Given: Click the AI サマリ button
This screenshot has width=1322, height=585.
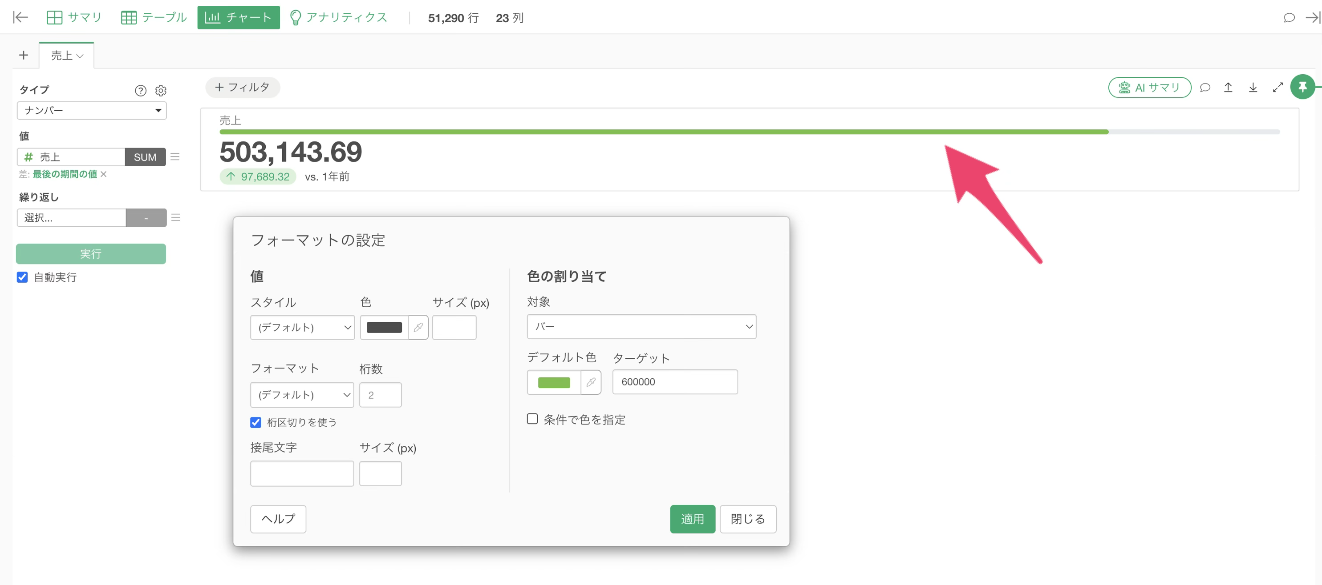Looking at the screenshot, I should point(1150,88).
